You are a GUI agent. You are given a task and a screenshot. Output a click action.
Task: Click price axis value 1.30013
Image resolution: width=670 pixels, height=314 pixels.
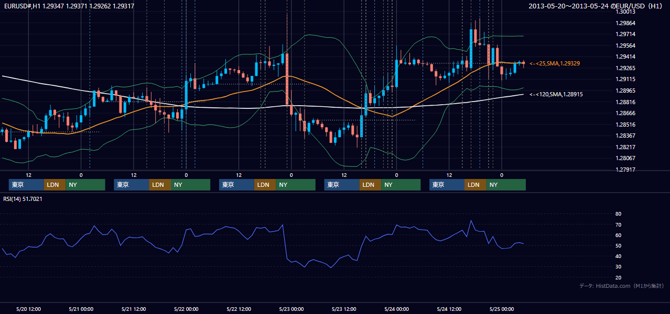pos(625,12)
